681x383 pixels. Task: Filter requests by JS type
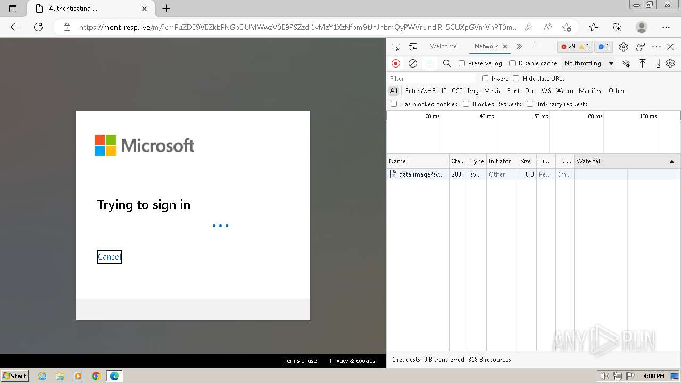[444, 91]
